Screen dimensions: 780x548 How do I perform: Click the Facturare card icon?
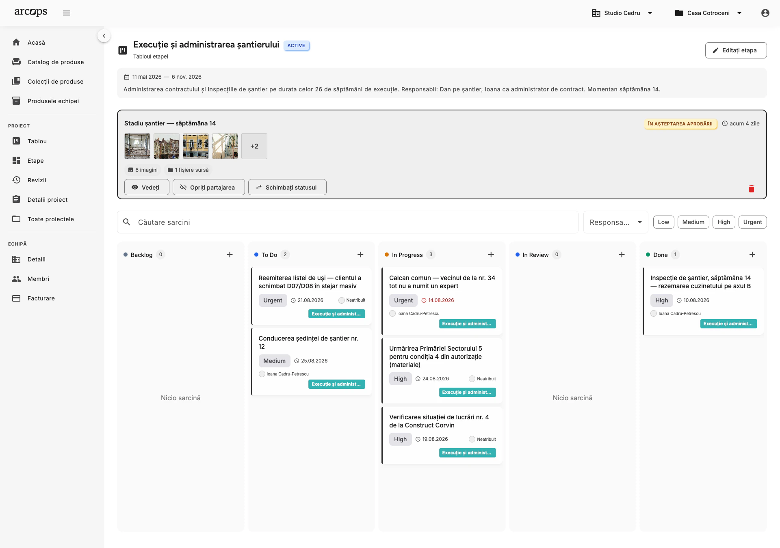pyautogui.click(x=16, y=298)
